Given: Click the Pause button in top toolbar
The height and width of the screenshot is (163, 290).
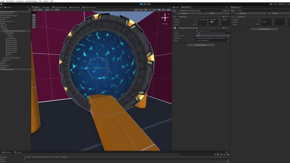Looking at the screenshot, I should point(145,4).
